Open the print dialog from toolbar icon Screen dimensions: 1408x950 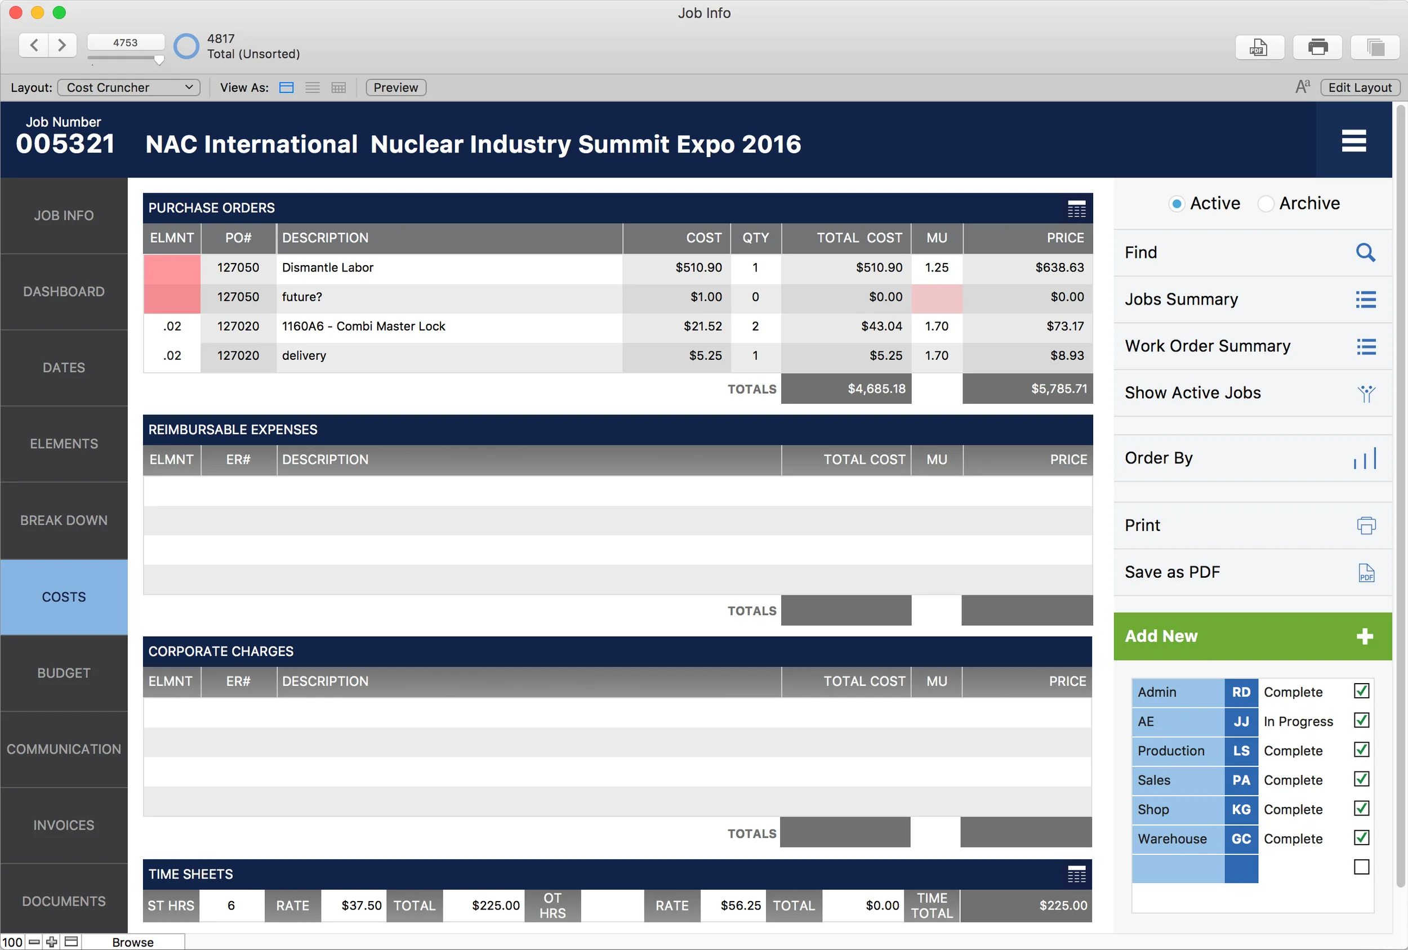coord(1317,47)
